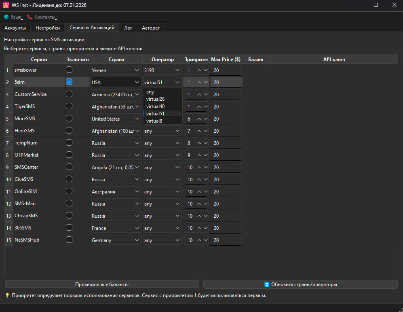Click Max Price field for OTPMarket row

tap(226, 155)
